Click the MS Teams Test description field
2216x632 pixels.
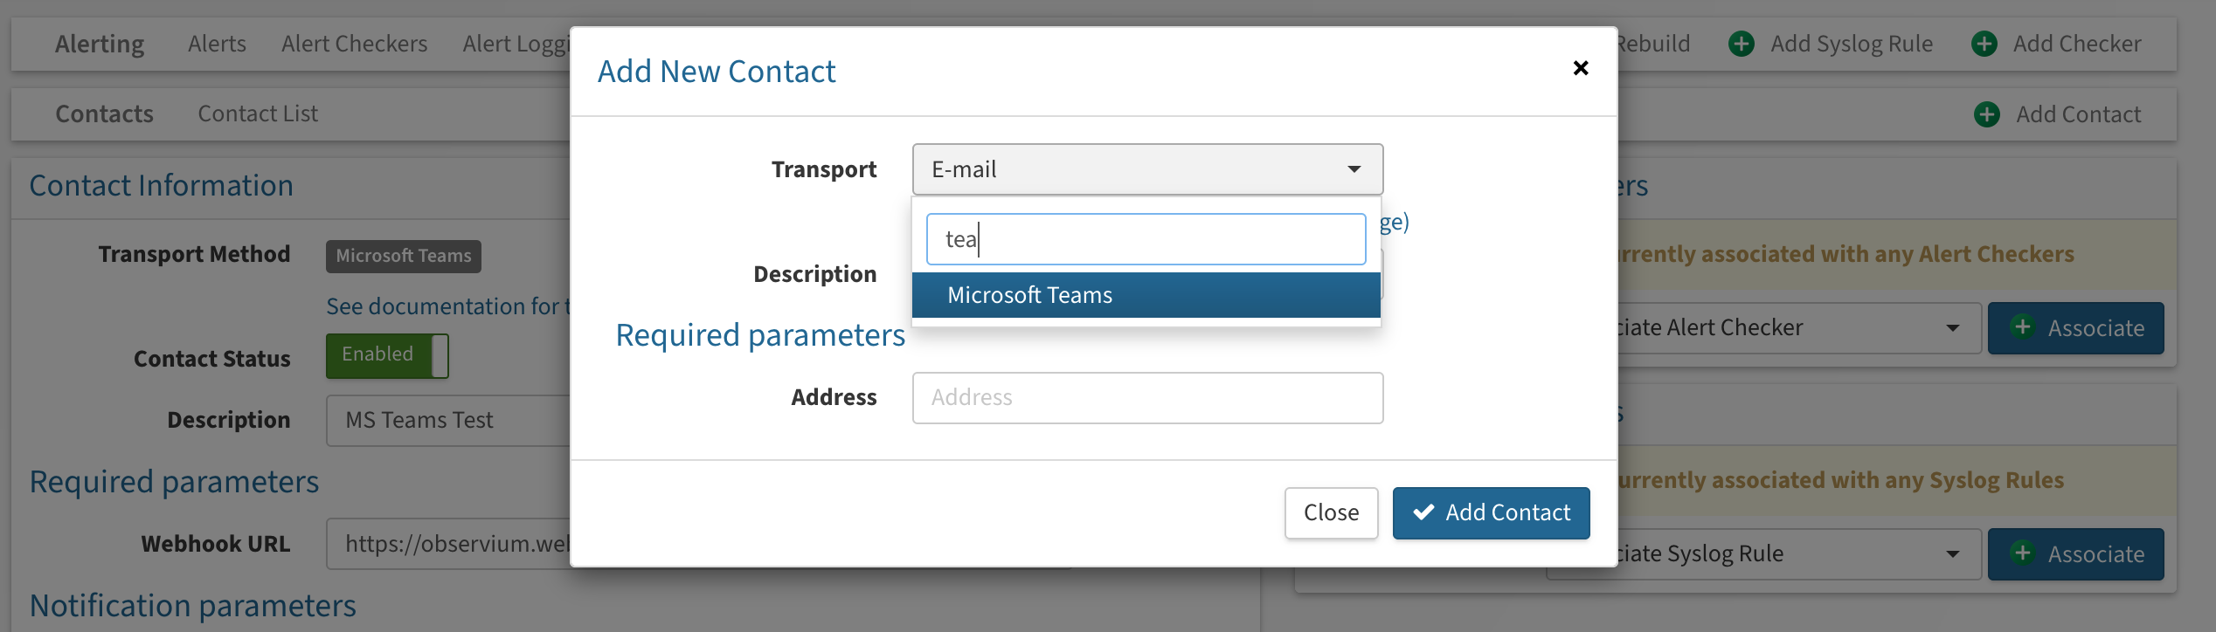[447, 421]
